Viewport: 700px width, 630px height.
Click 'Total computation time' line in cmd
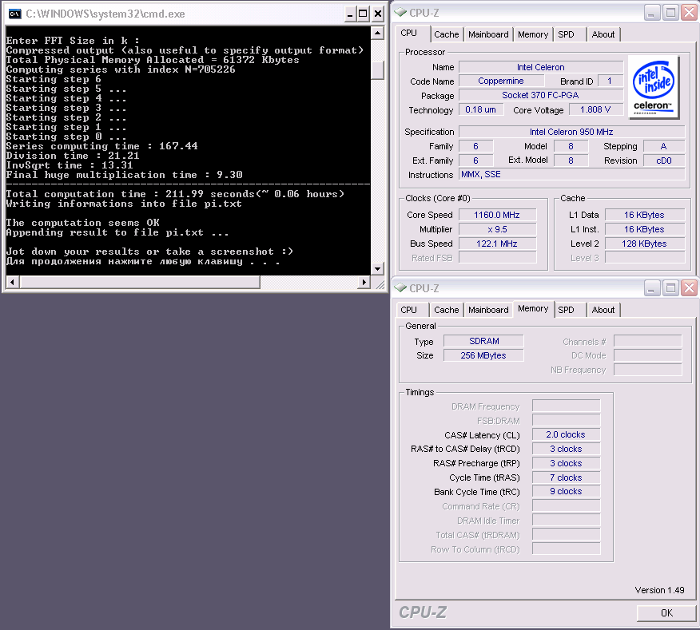click(x=175, y=194)
